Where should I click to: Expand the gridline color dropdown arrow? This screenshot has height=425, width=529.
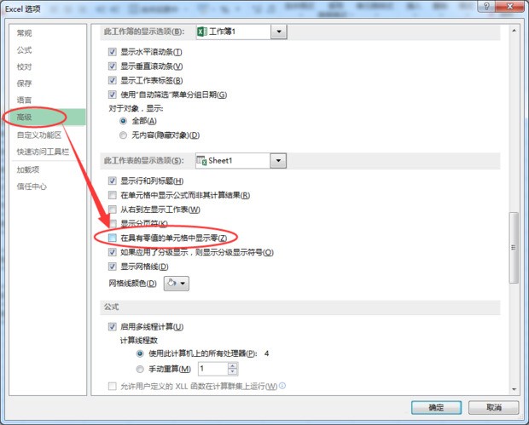tap(183, 284)
